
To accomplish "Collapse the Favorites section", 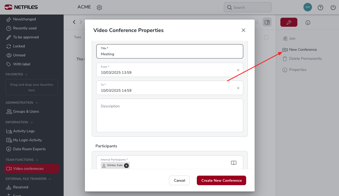I will tap(26, 74).
